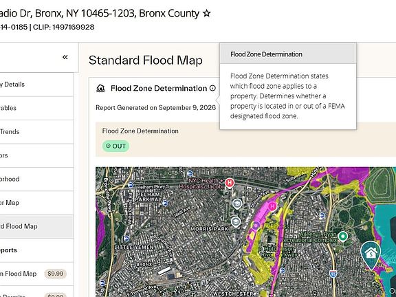
Task: Open Flood Zone Determination info icon
Action: [212, 88]
